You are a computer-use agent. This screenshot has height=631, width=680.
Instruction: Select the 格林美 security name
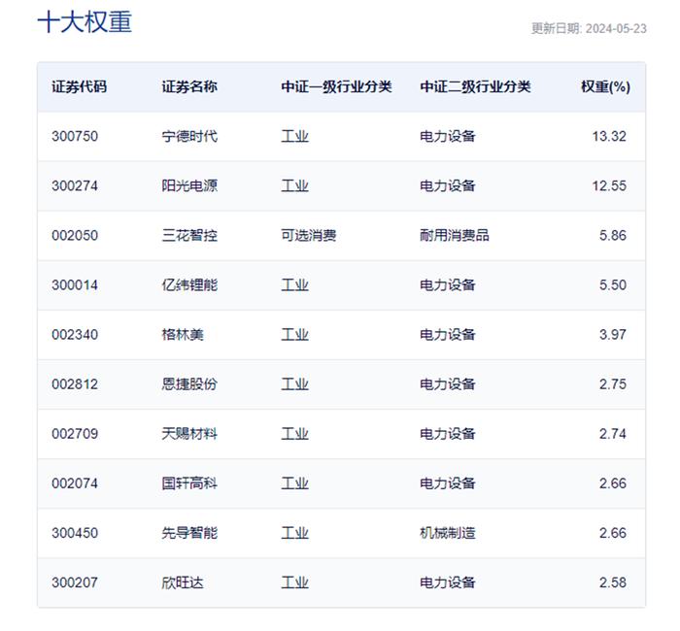coord(183,335)
